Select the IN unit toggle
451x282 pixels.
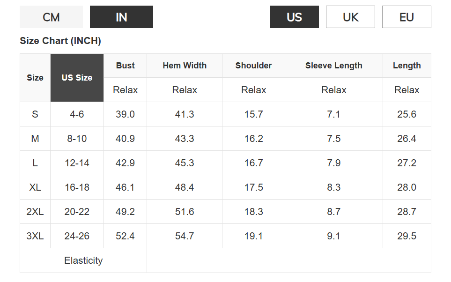121,17
